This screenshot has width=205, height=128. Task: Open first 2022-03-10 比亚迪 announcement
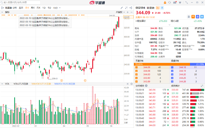[x=45, y=18]
